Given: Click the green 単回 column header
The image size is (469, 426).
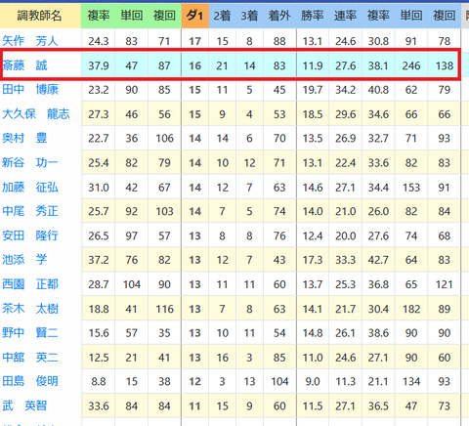Looking at the screenshot, I should tap(132, 16).
